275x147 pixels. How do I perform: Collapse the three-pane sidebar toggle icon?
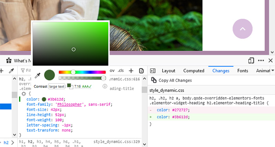[153, 71]
